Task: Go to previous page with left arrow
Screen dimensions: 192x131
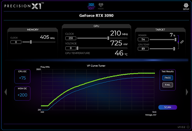Action: coord(5,92)
